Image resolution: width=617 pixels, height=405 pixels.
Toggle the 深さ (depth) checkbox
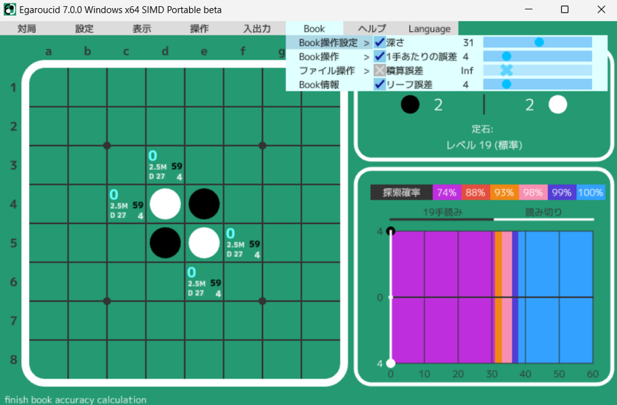379,42
